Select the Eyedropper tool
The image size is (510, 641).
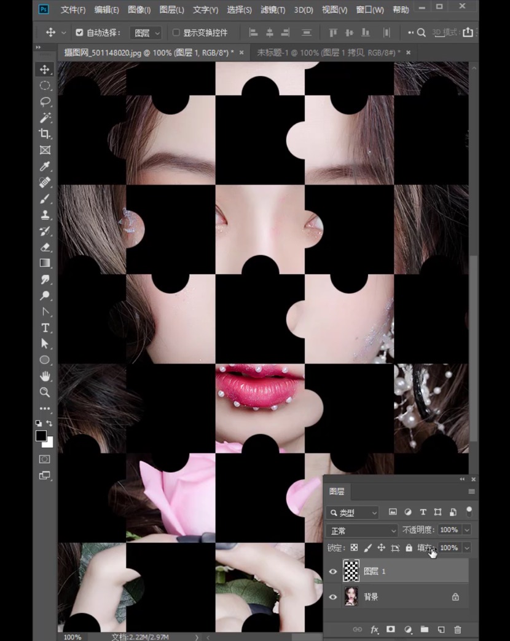[45, 166]
